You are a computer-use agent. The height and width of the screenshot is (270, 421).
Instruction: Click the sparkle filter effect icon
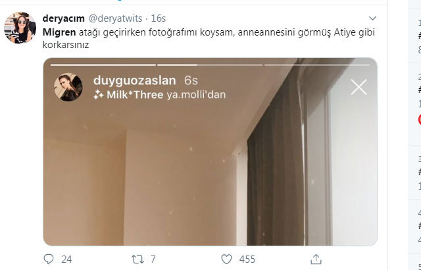99,95
